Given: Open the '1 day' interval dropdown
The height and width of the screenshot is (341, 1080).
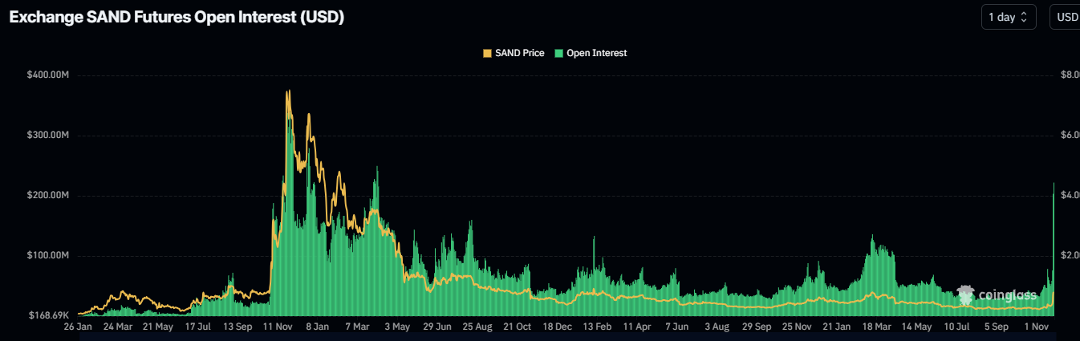Looking at the screenshot, I should tap(1009, 17).
